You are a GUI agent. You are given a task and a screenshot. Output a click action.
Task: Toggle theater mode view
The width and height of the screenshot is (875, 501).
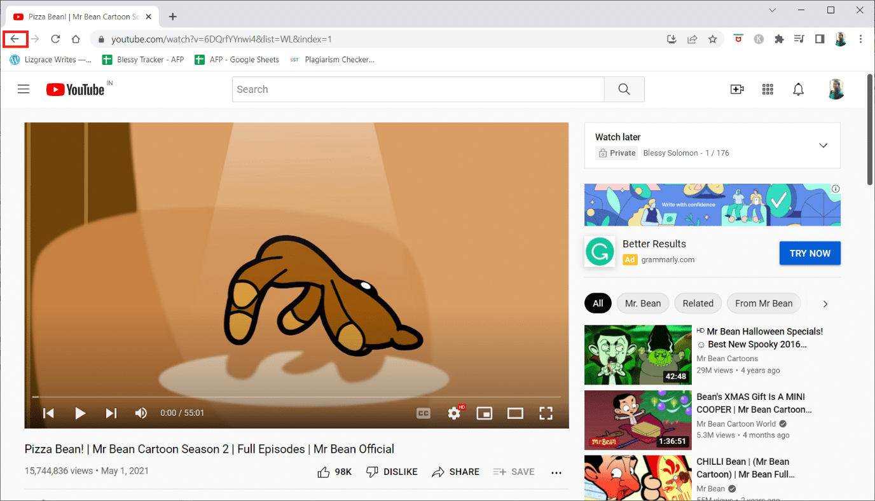[515, 413]
